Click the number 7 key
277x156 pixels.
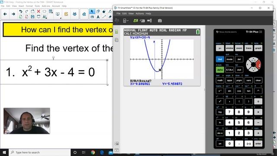click(229, 112)
